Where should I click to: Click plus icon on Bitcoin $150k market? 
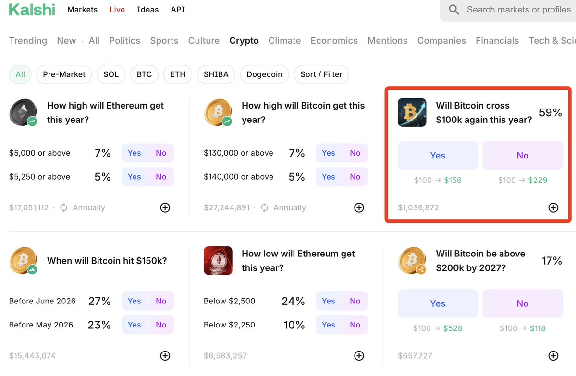165,356
